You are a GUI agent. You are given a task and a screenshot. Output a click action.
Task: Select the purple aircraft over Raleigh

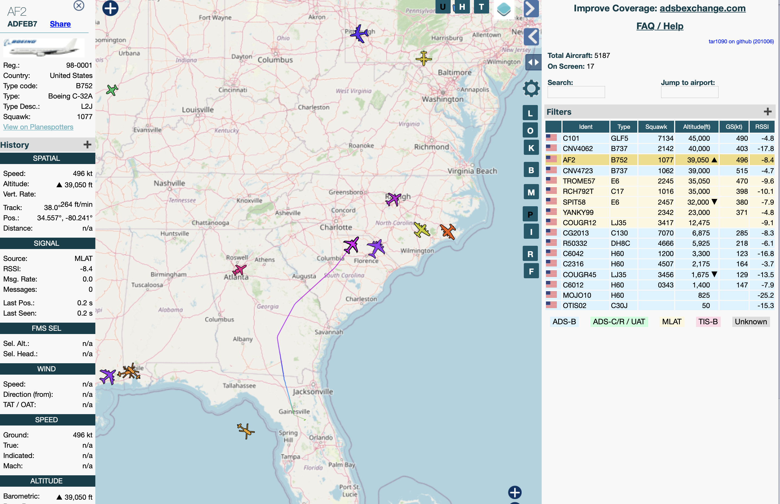click(393, 199)
